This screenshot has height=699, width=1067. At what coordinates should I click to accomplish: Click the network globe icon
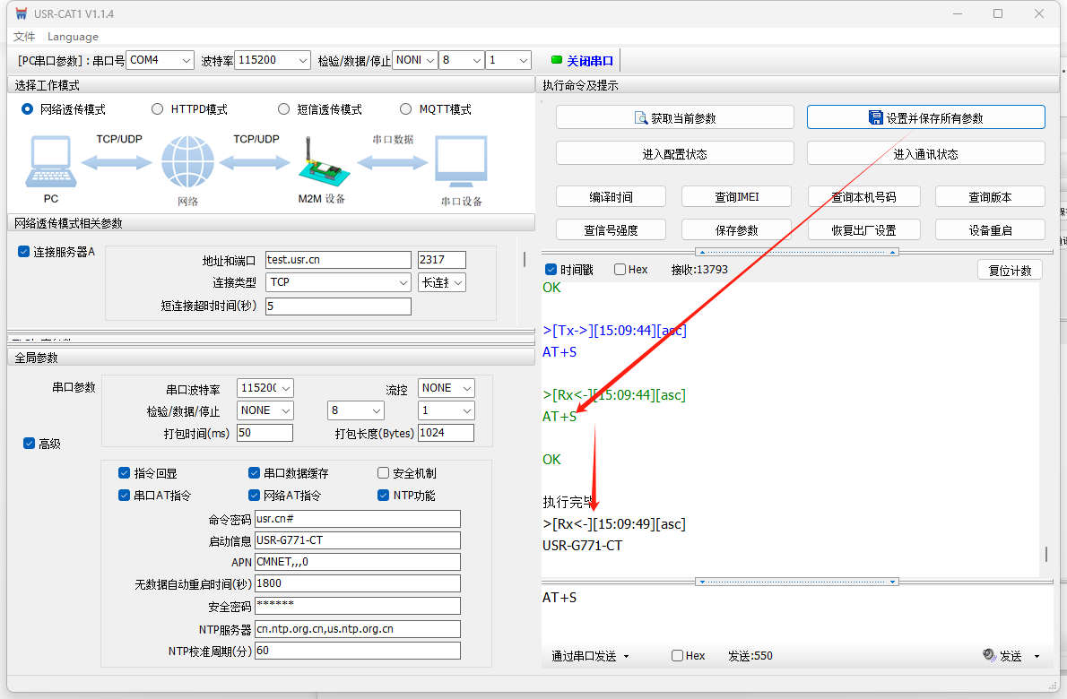187,162
